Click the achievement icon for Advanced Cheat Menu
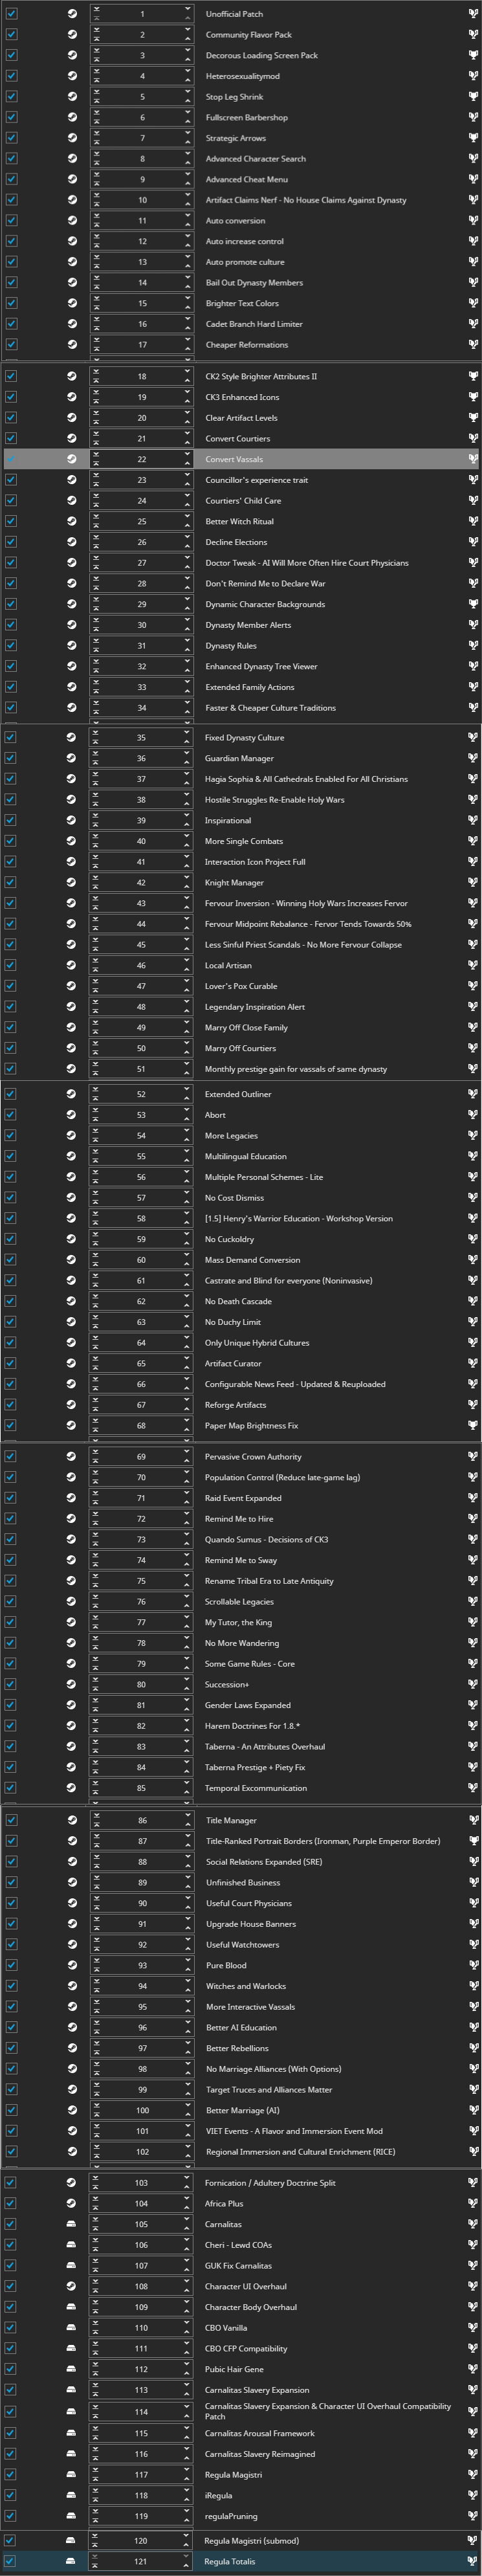This screenshot has width=482, height=2576. [473, 179]
